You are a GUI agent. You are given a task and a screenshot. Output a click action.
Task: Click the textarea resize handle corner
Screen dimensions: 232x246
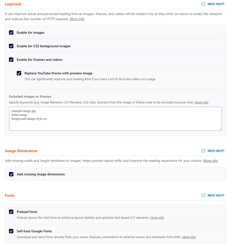(x=221, y=129)
